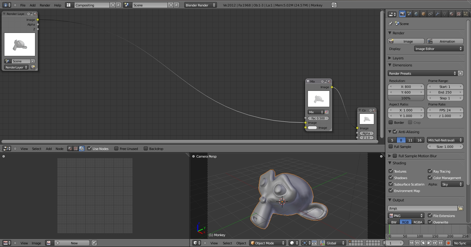Viewport: 471px width, 247px height.
Task: Open the Object Constraints tab (chain icon)
Action: [x=430, y=14]
